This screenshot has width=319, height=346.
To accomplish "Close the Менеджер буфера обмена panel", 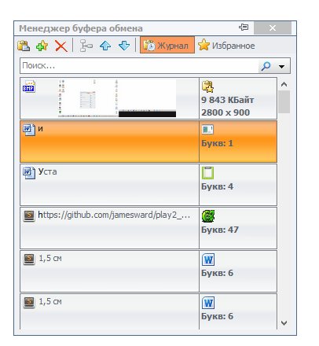I will point(273,28).
